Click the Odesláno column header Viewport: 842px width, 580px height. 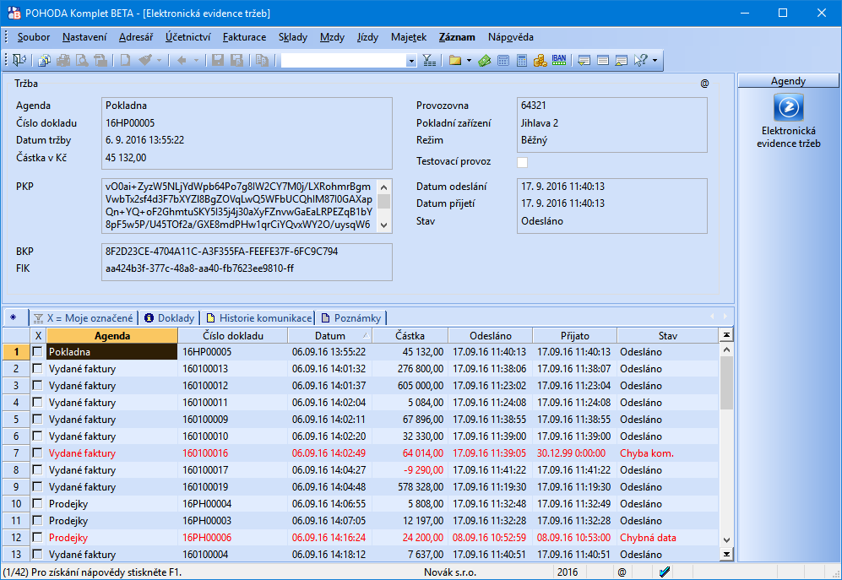(x=491, y=336)
